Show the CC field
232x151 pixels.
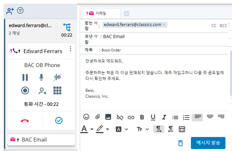click(x=214, y=26)
